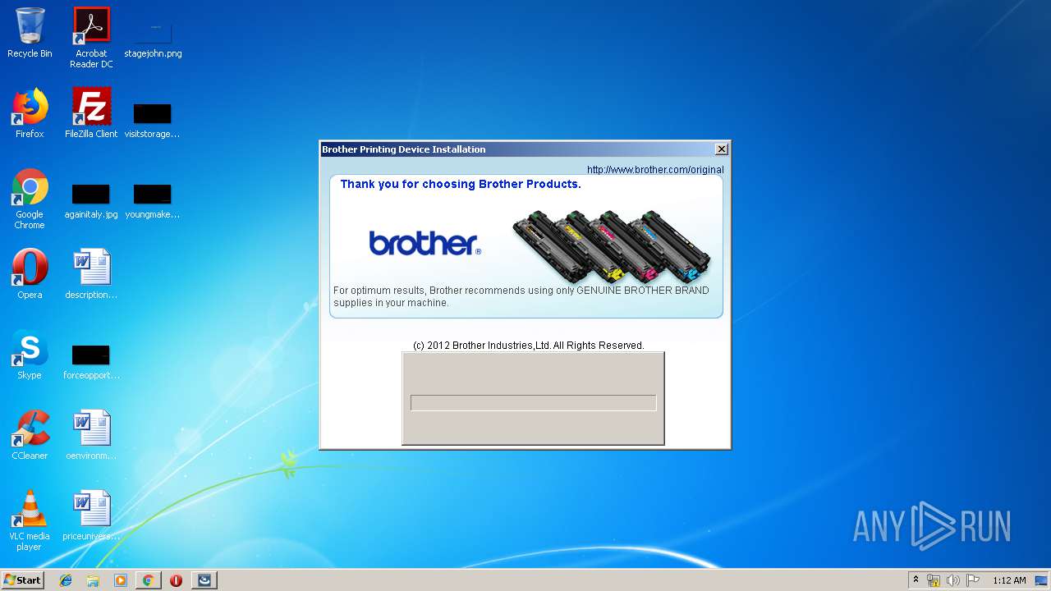Close the Brother Printing Device Installation window
This screenshot has width=1051, height=591.
pos(721,149)
